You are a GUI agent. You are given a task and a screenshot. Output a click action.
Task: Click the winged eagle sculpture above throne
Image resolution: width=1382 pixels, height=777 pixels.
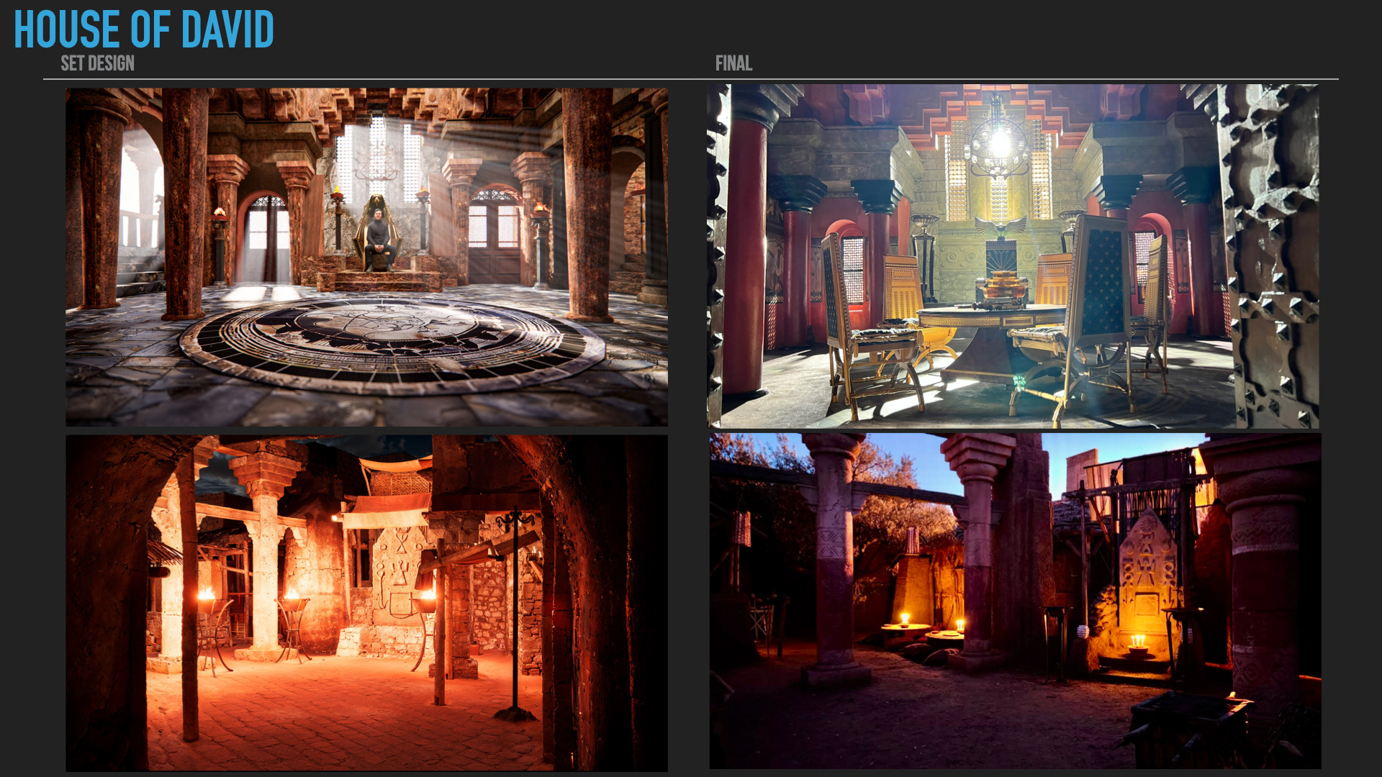(1000, 227)
